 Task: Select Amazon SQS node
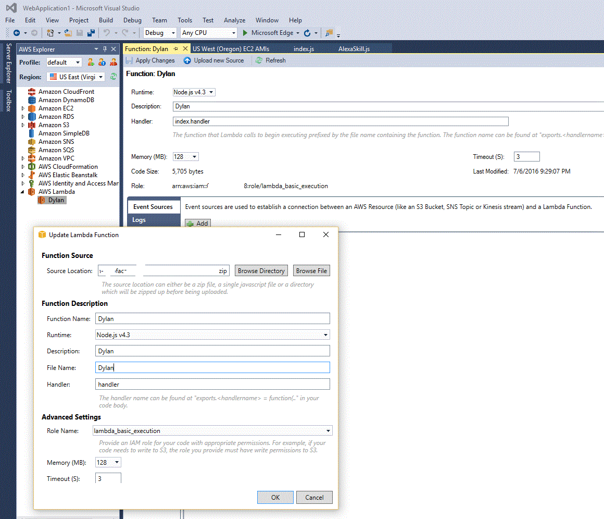click(56, 150)
